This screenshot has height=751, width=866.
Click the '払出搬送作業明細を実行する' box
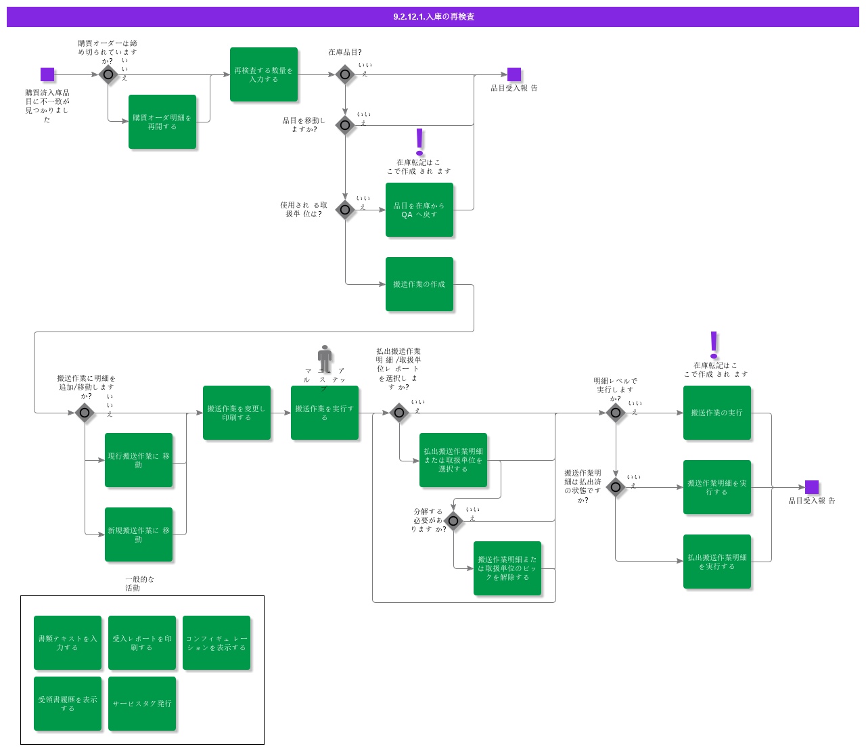click(x=717, y=562)
